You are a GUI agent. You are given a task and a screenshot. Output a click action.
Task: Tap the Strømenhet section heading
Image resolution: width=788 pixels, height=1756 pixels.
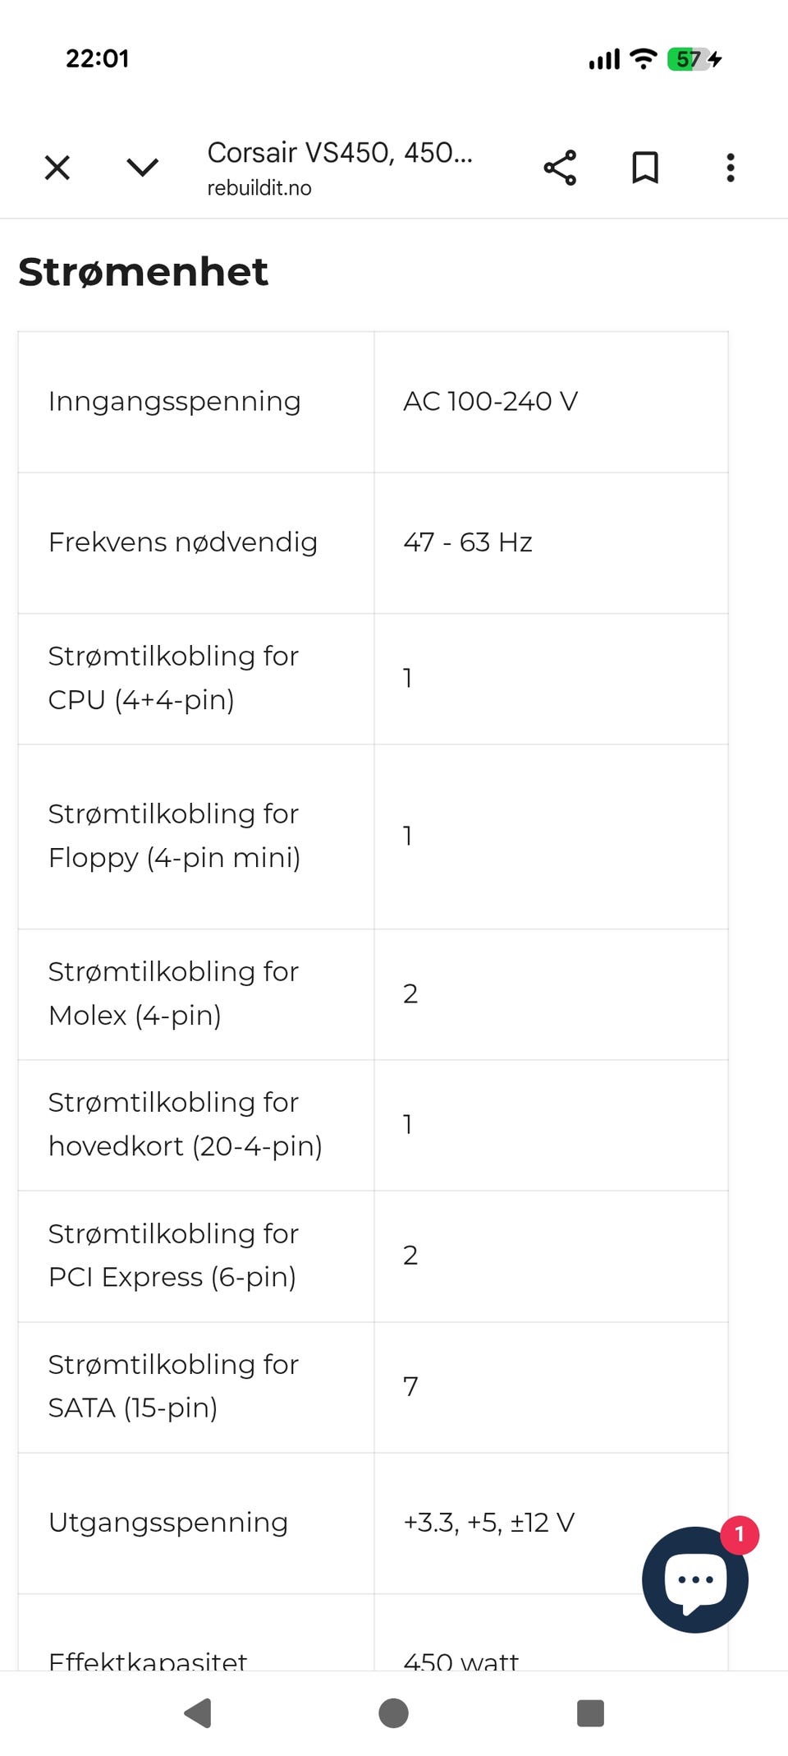pyautogui.click(x=144, y=272)
